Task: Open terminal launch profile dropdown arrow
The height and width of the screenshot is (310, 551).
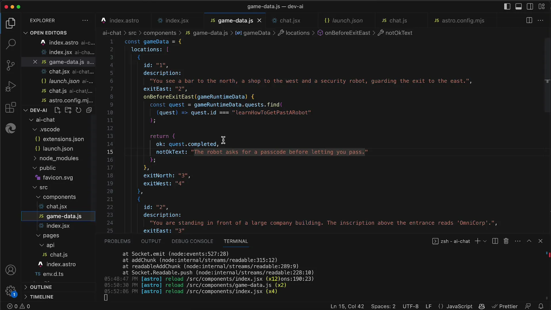Action: (x=485, y=241)
